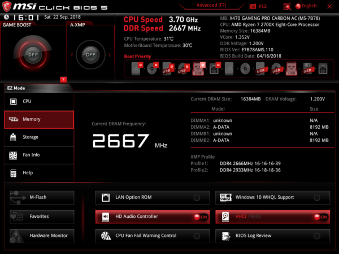339x254 pixels.
Task: Select the legacy USB CD/DVD boot device
Action: point(276,69)
